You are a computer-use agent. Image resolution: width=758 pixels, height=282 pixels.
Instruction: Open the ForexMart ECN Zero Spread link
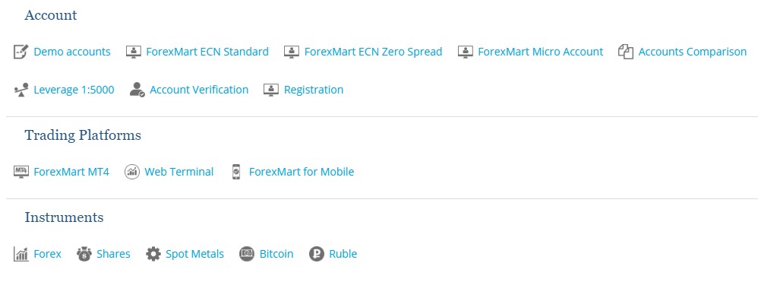pos(373,52)
